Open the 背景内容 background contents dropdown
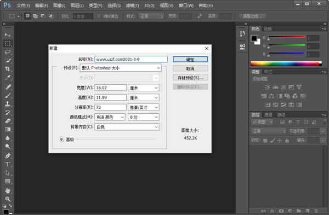The image size is (329, 215). tap(127, 127)
